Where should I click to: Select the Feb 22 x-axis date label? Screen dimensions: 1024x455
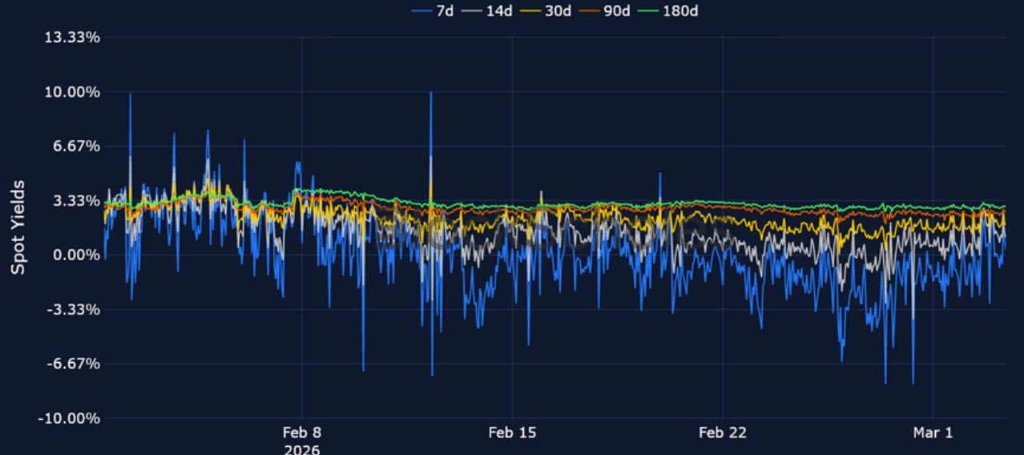pos(722,433)
